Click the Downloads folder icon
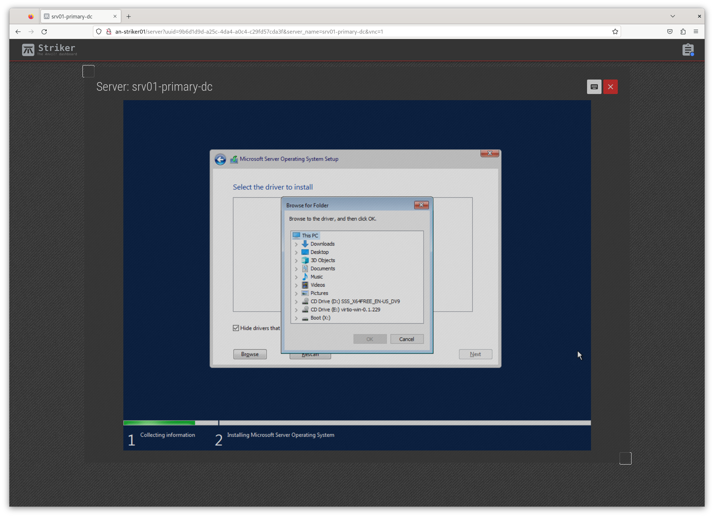This screenshot has width=714, height=517. pos(305,244)
